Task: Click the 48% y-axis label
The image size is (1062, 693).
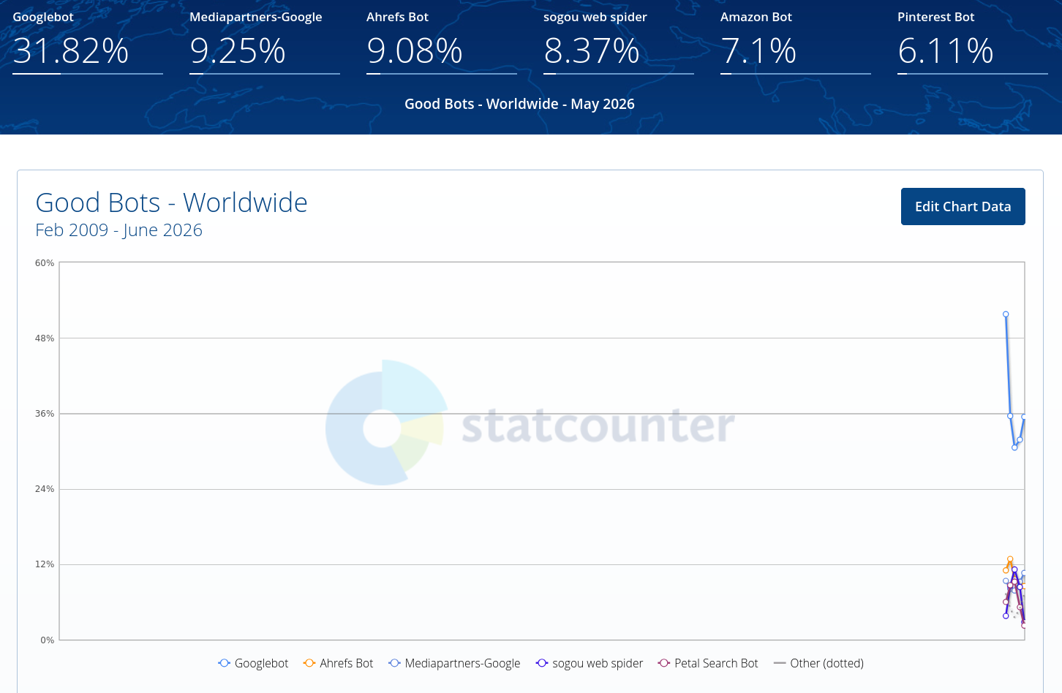Action: click(x=45, y=338)
